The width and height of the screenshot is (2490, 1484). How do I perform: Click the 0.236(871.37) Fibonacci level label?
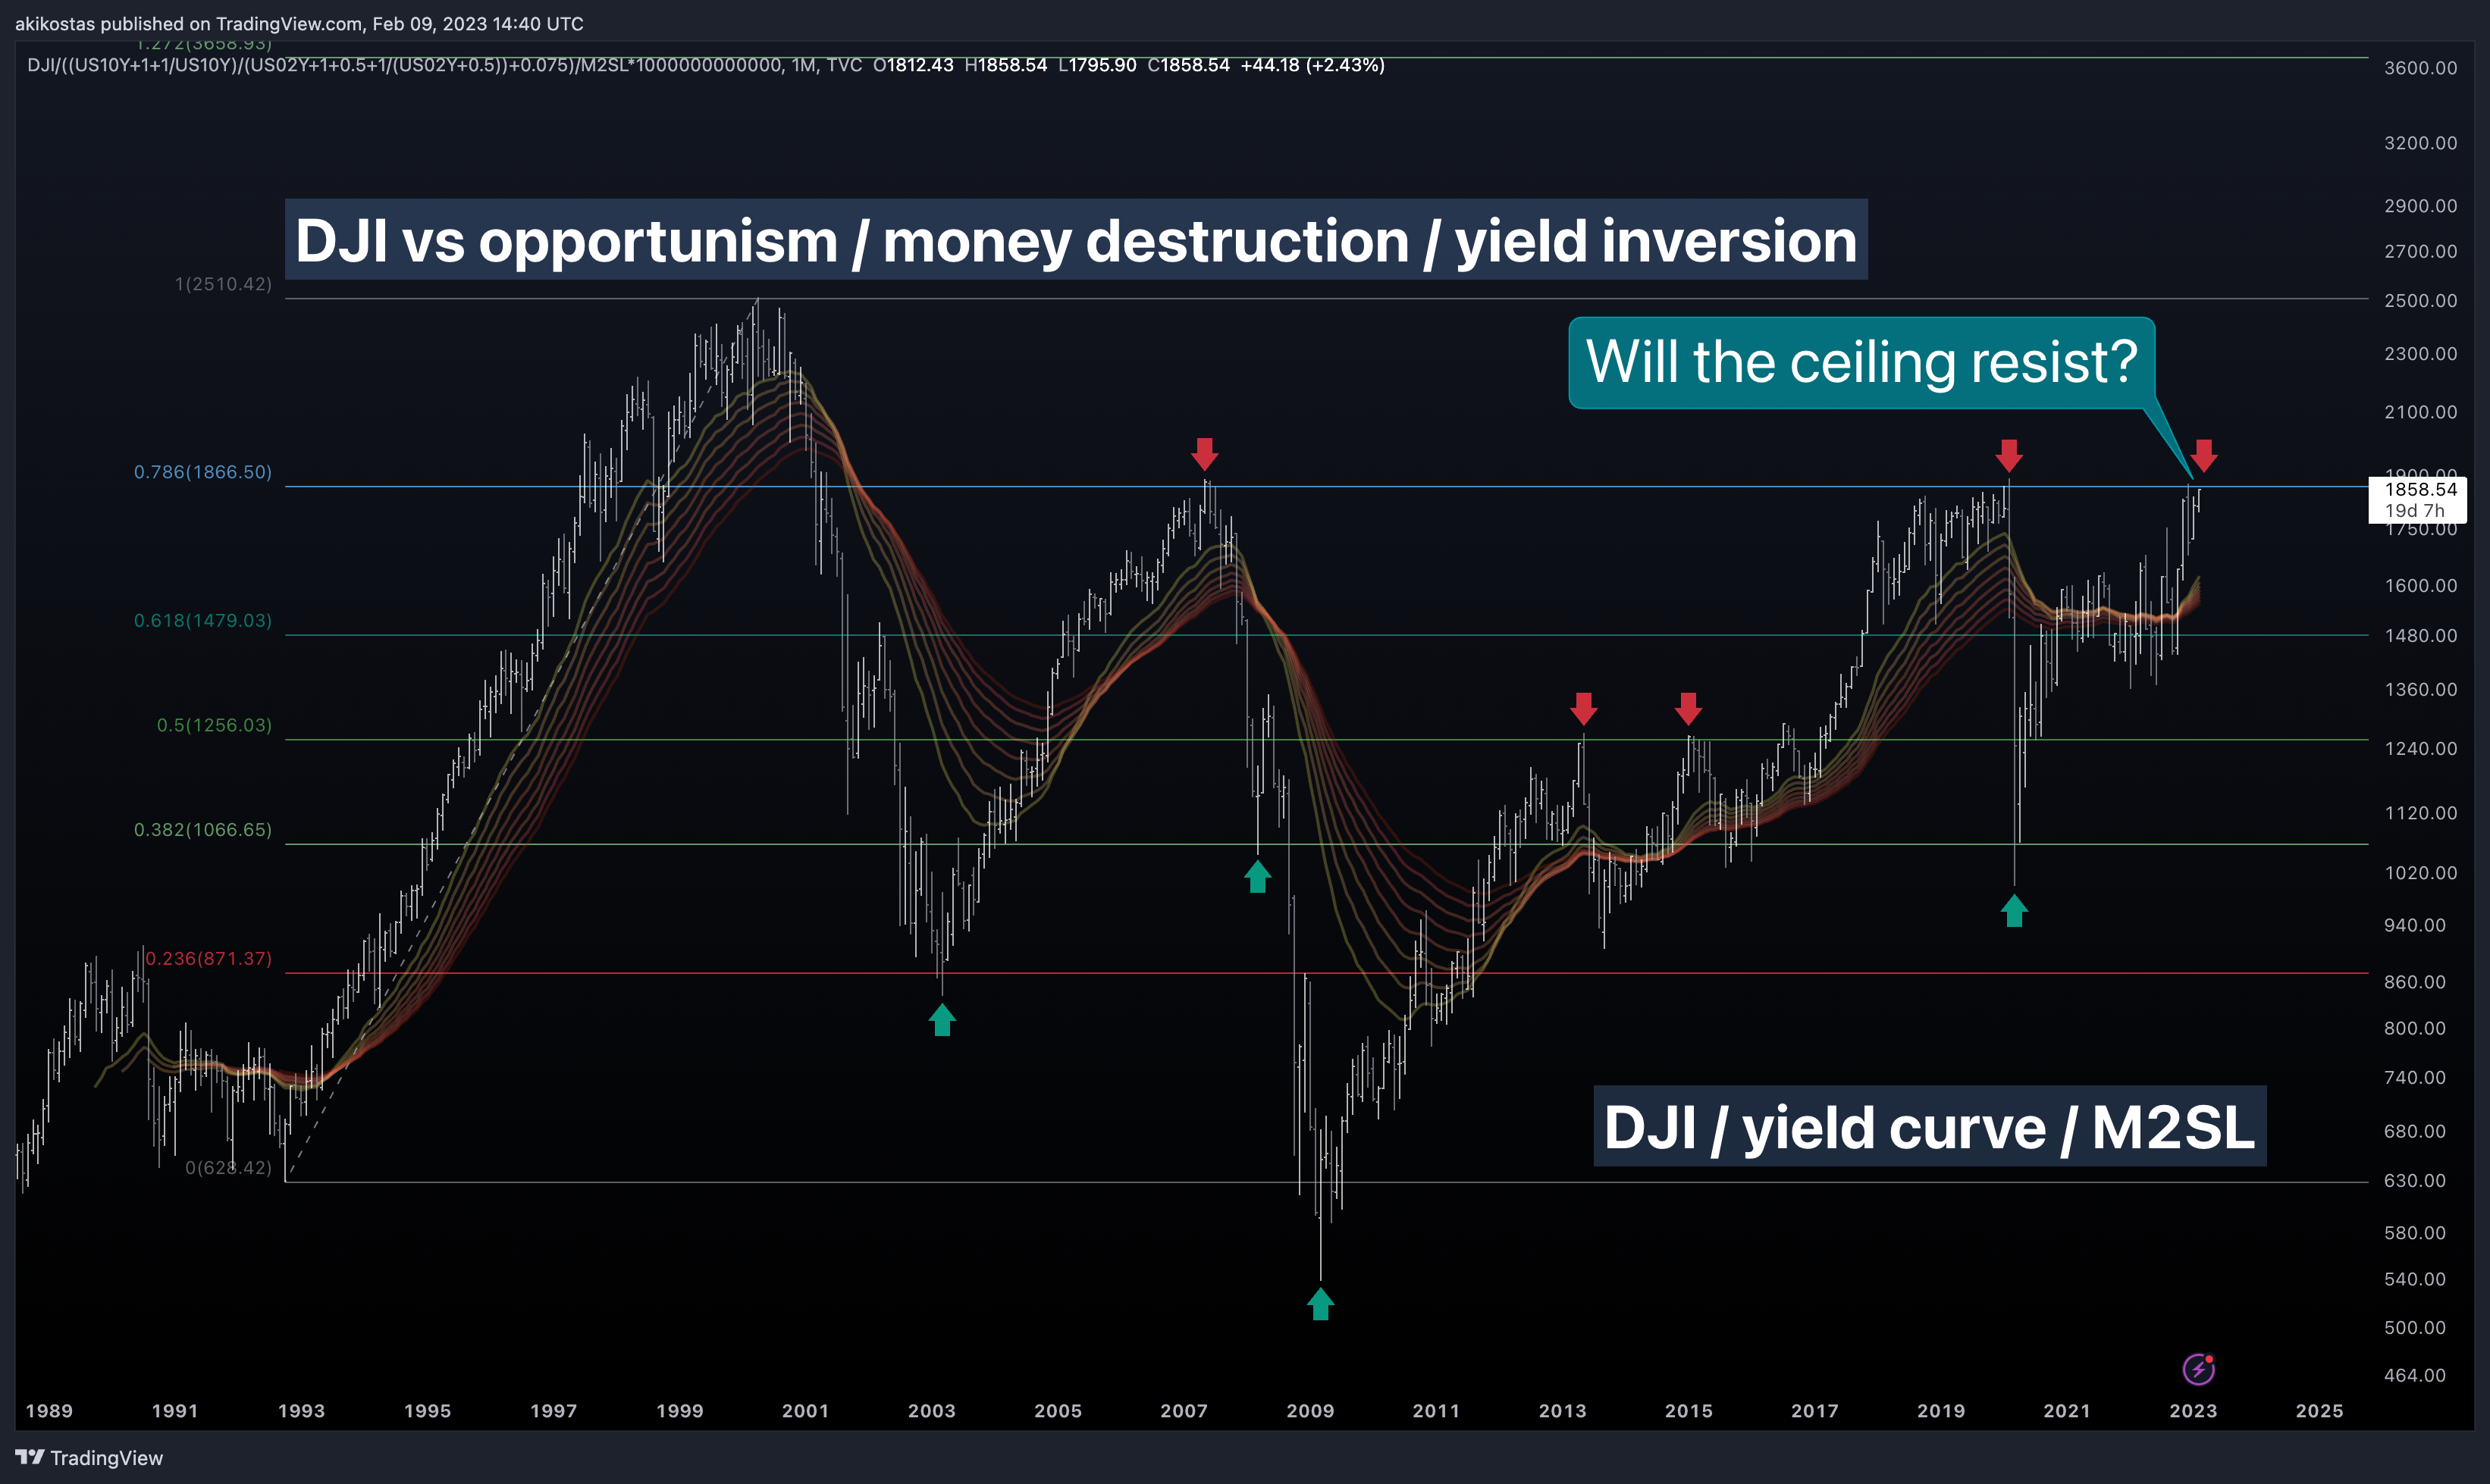pos(208,959)
